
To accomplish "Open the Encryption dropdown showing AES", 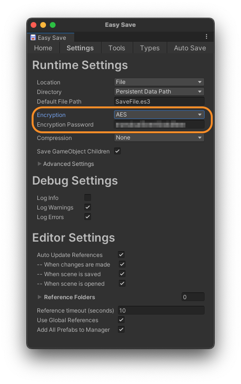I will coord(159,115).
